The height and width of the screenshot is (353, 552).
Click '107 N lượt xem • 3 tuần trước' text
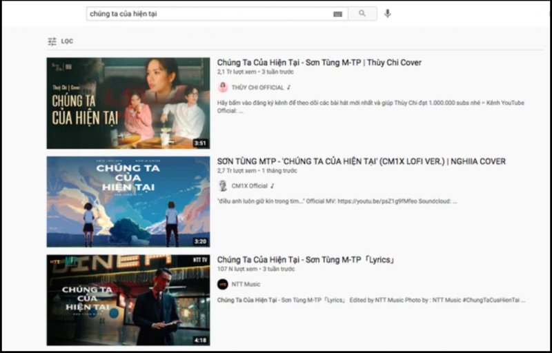click(256, 269)
